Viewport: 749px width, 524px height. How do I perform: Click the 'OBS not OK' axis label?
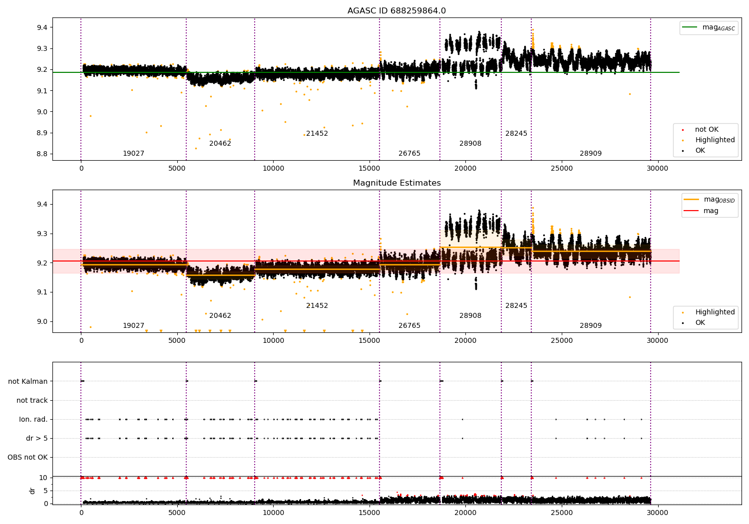coord(27,458)
